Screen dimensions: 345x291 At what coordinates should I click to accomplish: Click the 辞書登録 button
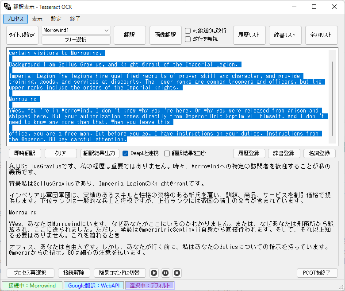click(x=284, y=153)
